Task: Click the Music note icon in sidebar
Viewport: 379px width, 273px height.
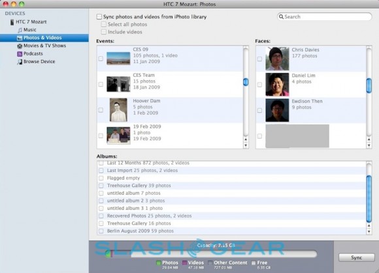Action: click(20, 30)
